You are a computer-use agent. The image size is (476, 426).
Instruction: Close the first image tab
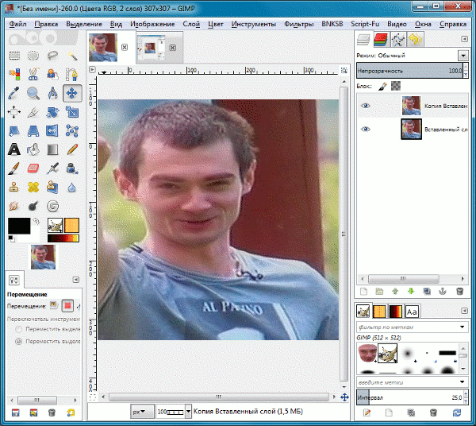click(x=125, y=47)
